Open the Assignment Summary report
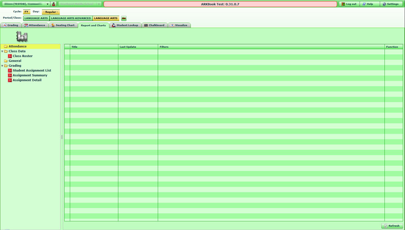405x230 pixels. 30,75
